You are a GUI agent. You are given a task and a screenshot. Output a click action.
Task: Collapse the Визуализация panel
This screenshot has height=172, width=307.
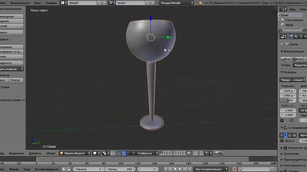pyautogui.click(x=282, y=51)
